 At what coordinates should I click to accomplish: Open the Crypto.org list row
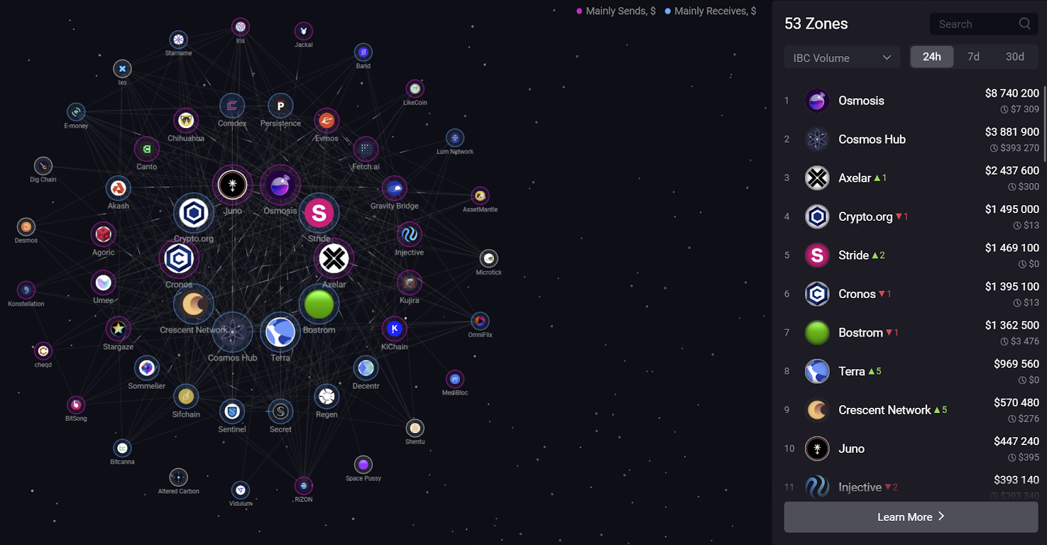tap(911, 216)
